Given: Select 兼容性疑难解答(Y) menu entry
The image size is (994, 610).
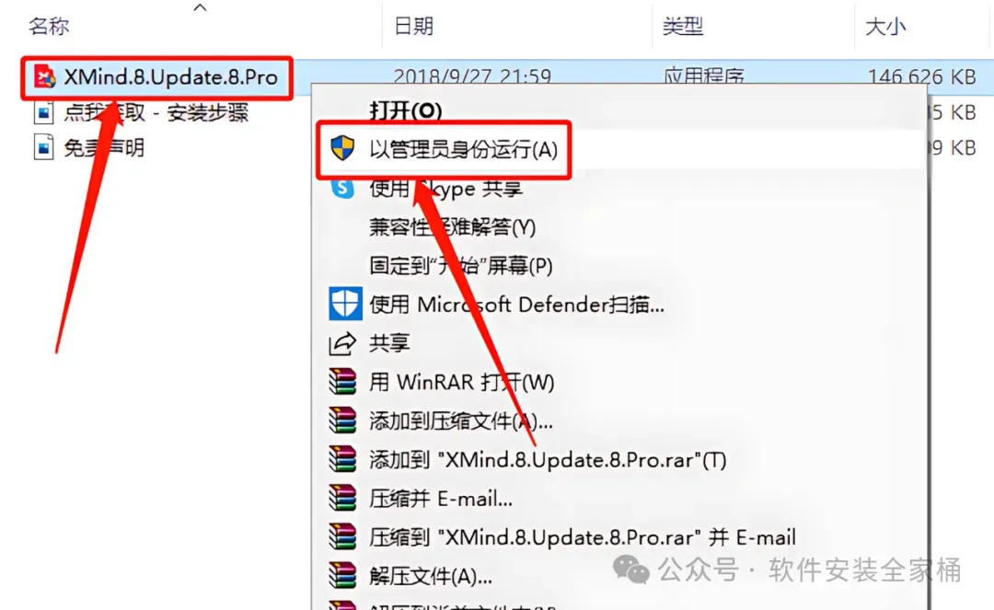Looking at the screenshot, I should pos(453,226).
